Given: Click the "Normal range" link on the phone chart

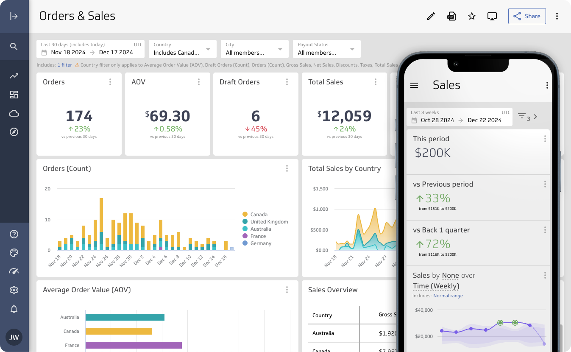Looking at the screenshot, I should [448, 296].
